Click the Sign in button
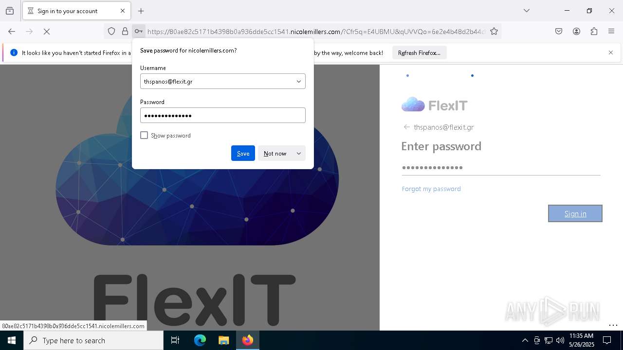 click(x=575, y=213)
